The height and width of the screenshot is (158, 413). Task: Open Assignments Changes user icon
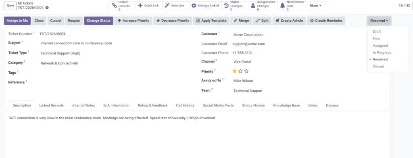(x=253, y=6)
